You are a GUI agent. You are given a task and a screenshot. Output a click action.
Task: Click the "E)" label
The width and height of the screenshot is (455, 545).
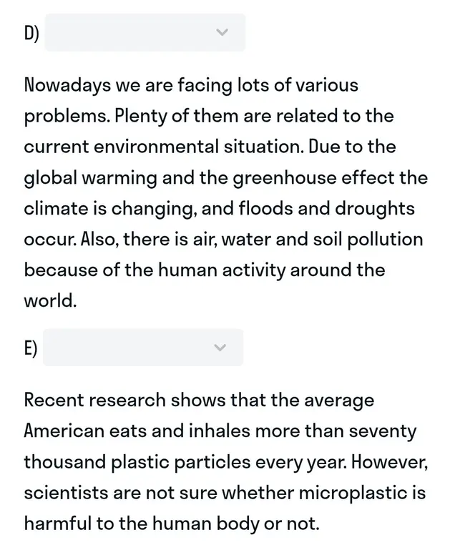31,348
